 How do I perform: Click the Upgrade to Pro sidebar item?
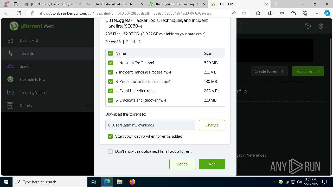coord(47,79)
